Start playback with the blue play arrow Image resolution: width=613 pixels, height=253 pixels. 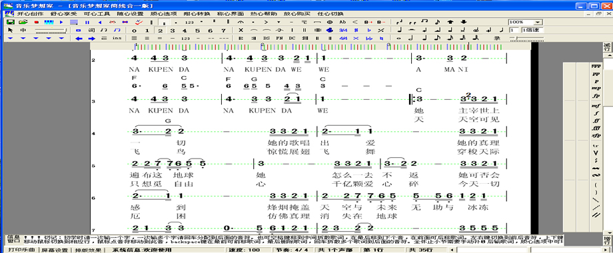pos(61,22)
